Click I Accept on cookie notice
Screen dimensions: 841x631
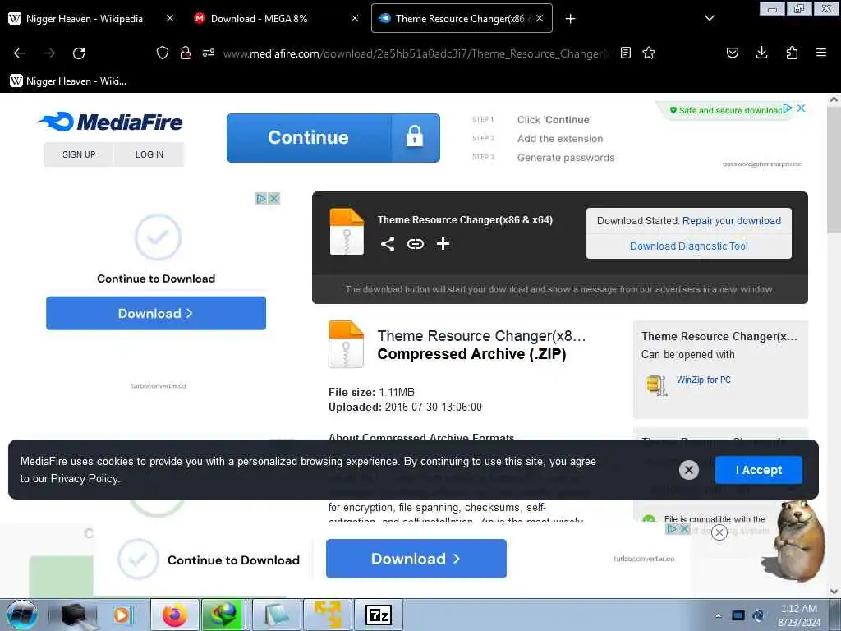(758, 470)
